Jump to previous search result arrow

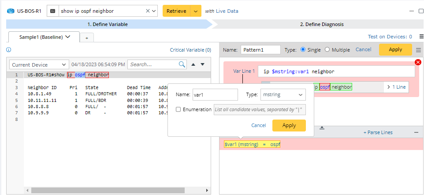point(193,64)
